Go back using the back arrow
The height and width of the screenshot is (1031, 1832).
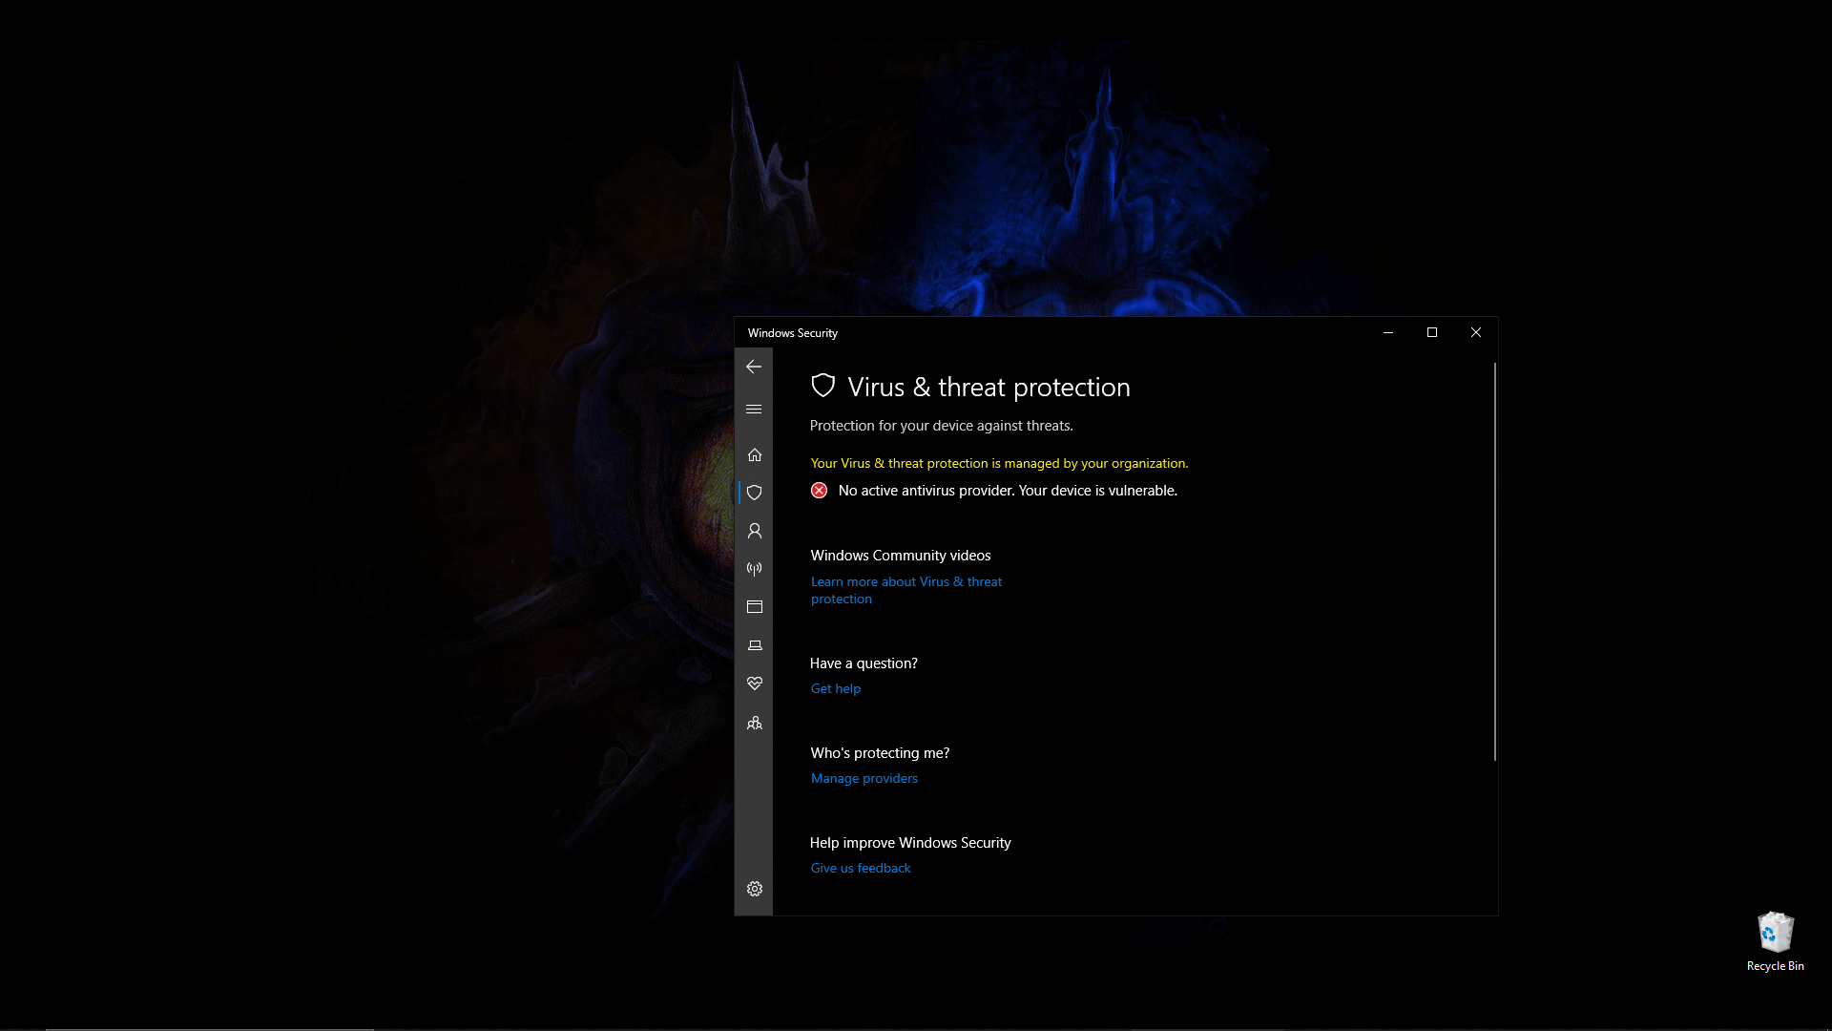pyautogui.click(x=754, y=367)
